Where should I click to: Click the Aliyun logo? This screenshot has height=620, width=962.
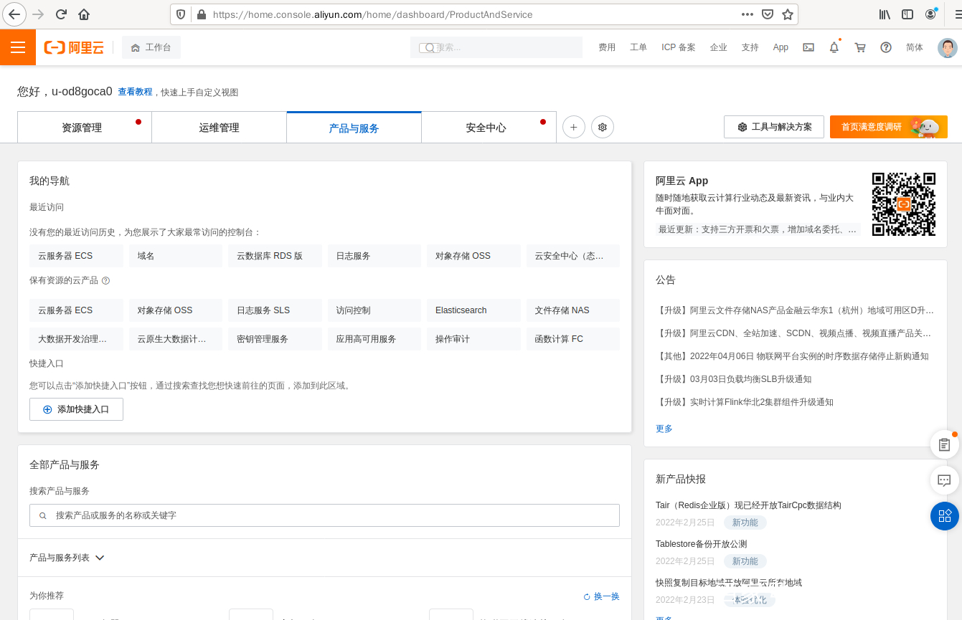pos(74,47)
